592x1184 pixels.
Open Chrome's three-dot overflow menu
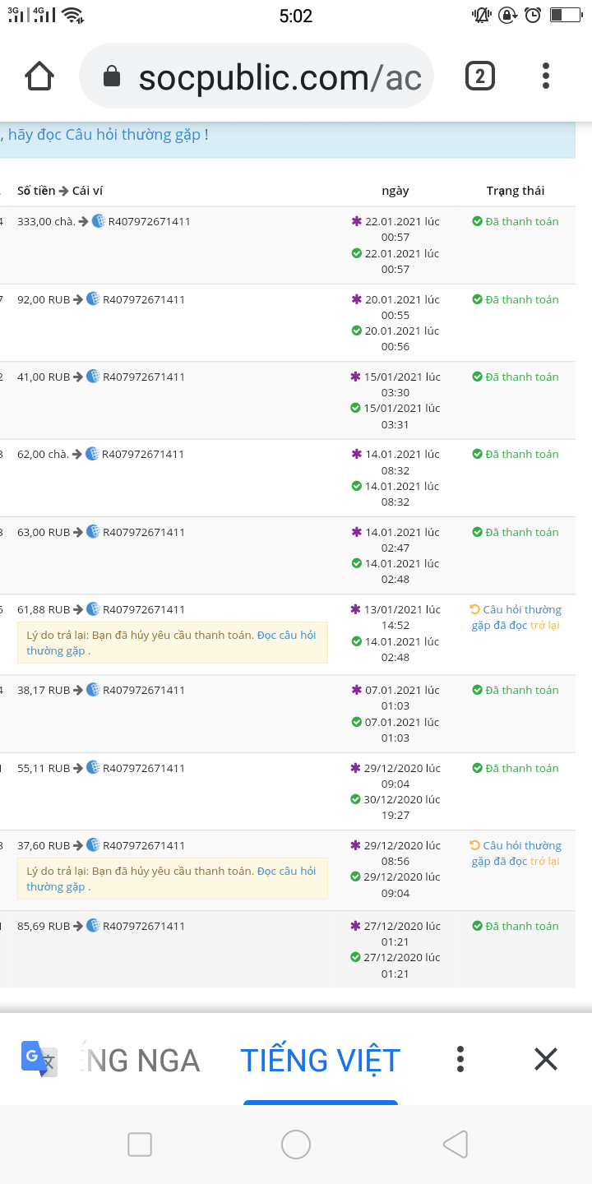(x=546, y=76)
